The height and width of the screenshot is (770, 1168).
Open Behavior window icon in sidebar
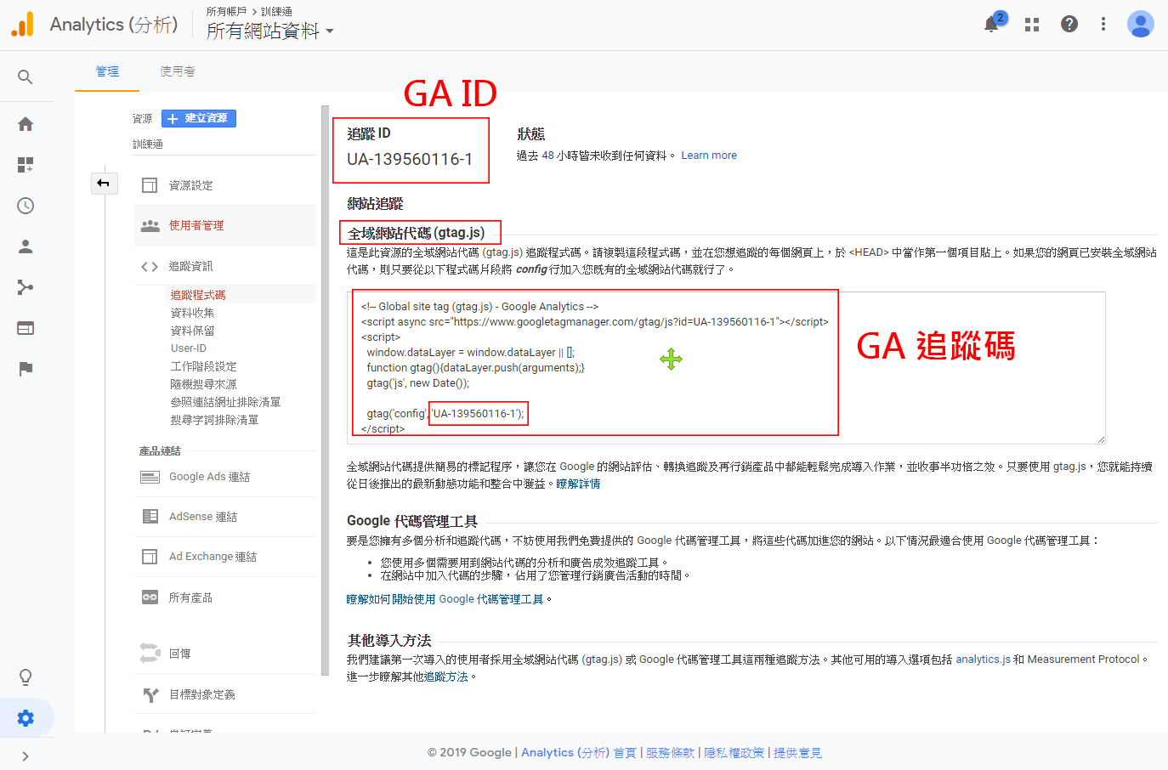[26, 328]
